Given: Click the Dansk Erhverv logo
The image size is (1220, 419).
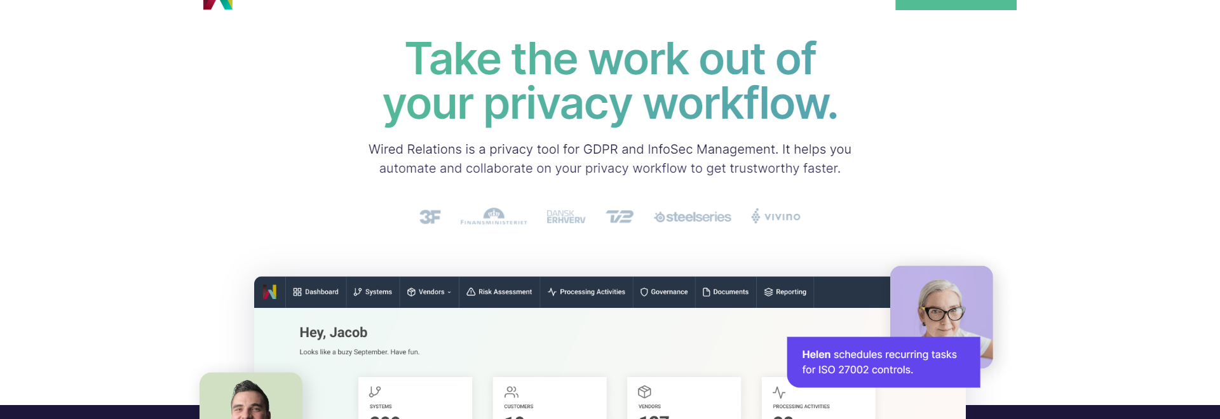Looking at the screenshot, I should pos(566,217).
